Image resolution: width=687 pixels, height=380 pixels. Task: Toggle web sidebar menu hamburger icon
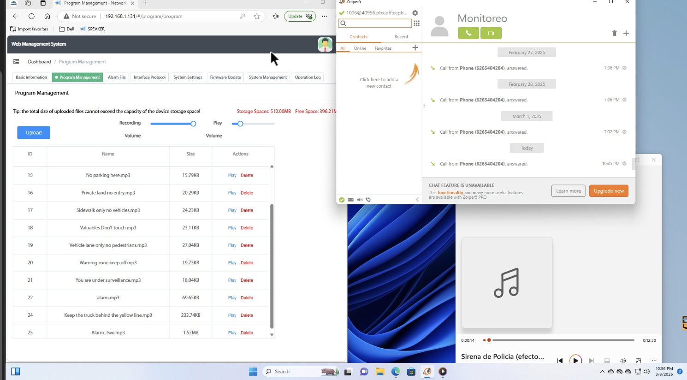(16, 62)
